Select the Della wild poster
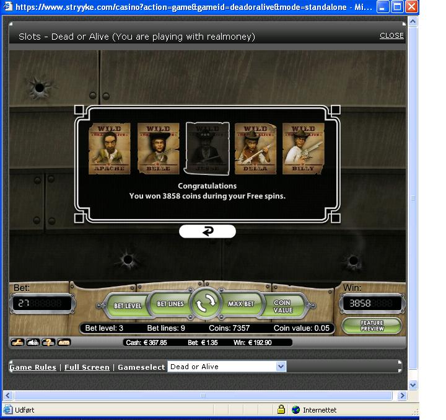Viewport: 446px width, 420px height. pos(255,148)
